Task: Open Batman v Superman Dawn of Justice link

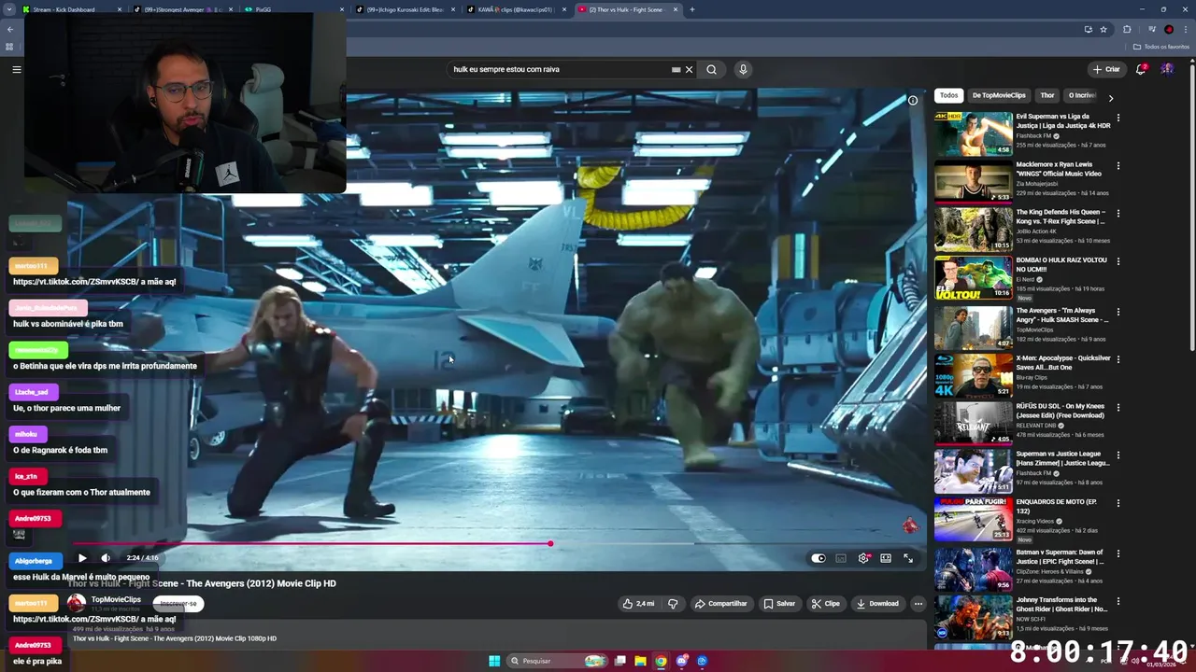Action: [1061, 556]
